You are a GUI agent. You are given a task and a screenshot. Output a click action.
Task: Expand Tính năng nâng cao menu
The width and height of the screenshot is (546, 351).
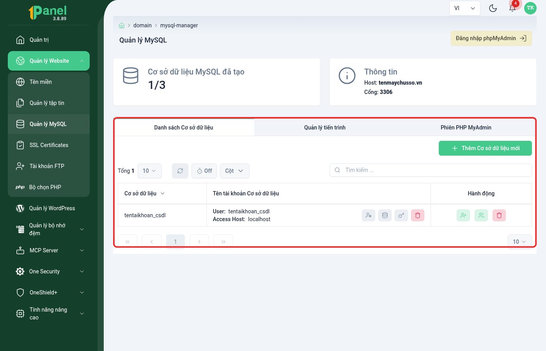tap(49, 314)
